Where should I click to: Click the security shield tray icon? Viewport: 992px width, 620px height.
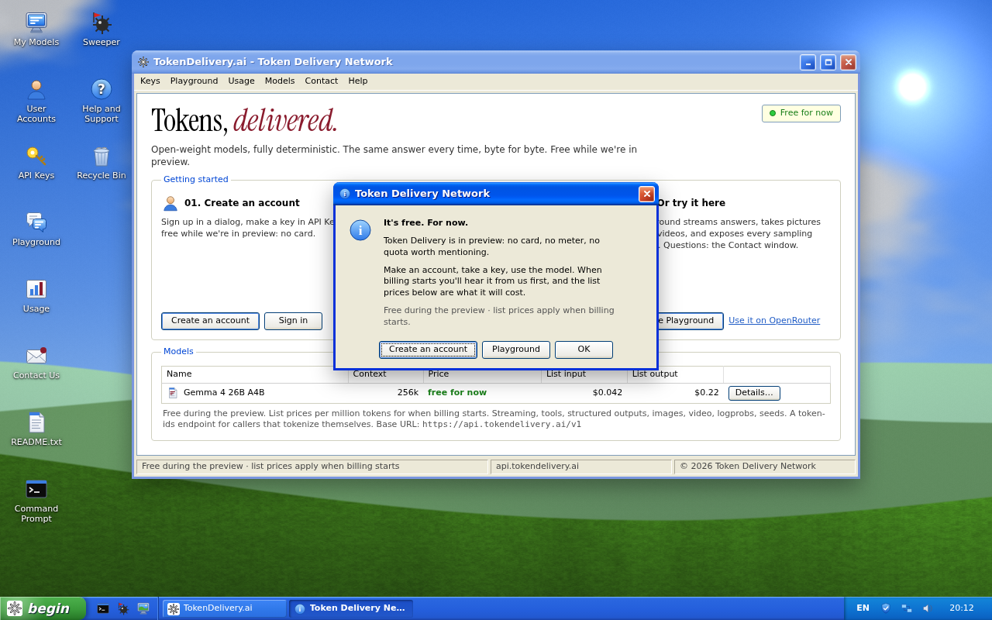[886, 608]
